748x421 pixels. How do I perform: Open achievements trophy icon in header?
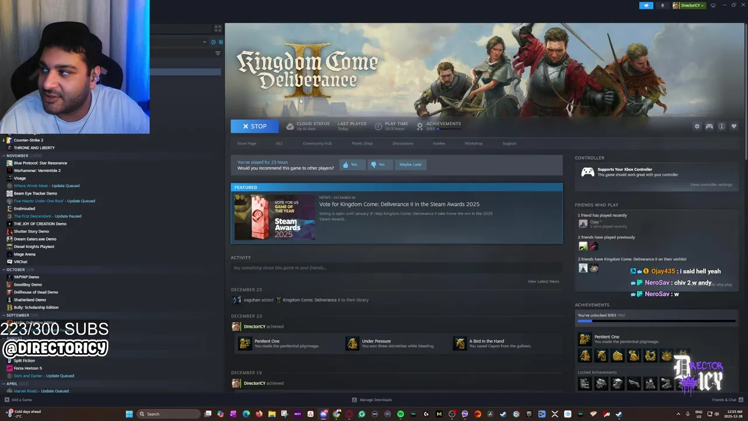tap(420, 126)
